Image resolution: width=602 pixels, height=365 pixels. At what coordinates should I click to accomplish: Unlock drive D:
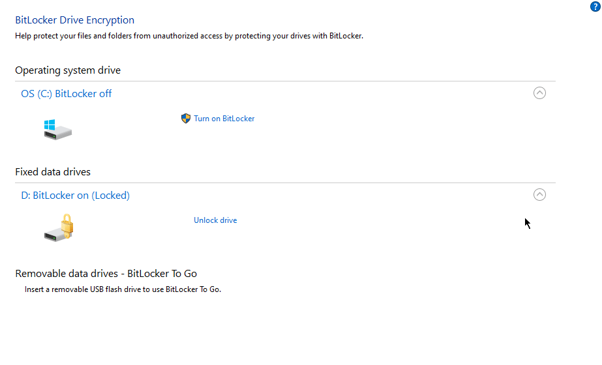pos(215,220)
